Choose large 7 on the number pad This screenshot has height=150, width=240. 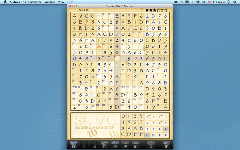141,122
